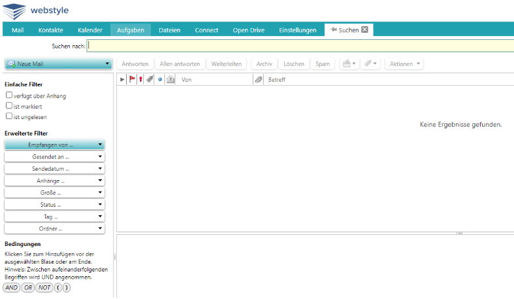Open the move-to-folder icon dropdown
Screen dimensions: 514x299
tap(349, 63)
